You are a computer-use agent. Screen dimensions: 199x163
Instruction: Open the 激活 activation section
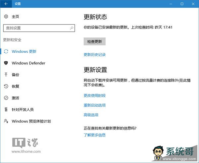point(15,98)
